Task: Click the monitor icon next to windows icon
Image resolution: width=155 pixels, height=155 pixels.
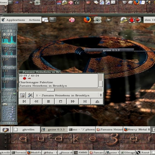Action: point(53,20)
